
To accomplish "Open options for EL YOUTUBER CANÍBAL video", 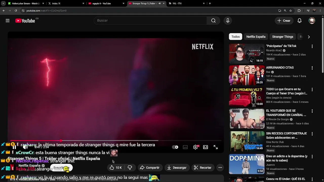I will (x=312, y=111).
